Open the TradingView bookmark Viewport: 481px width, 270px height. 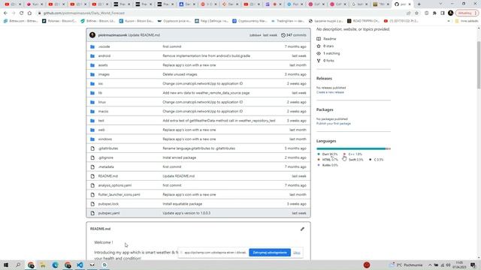point(287,21)
